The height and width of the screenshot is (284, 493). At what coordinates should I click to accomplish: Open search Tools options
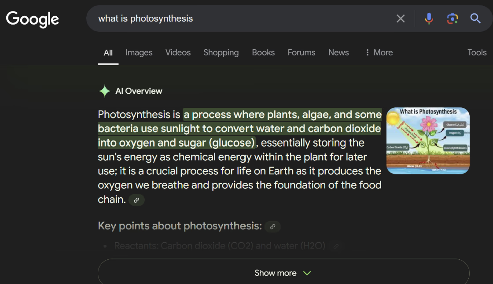point(477,52)
